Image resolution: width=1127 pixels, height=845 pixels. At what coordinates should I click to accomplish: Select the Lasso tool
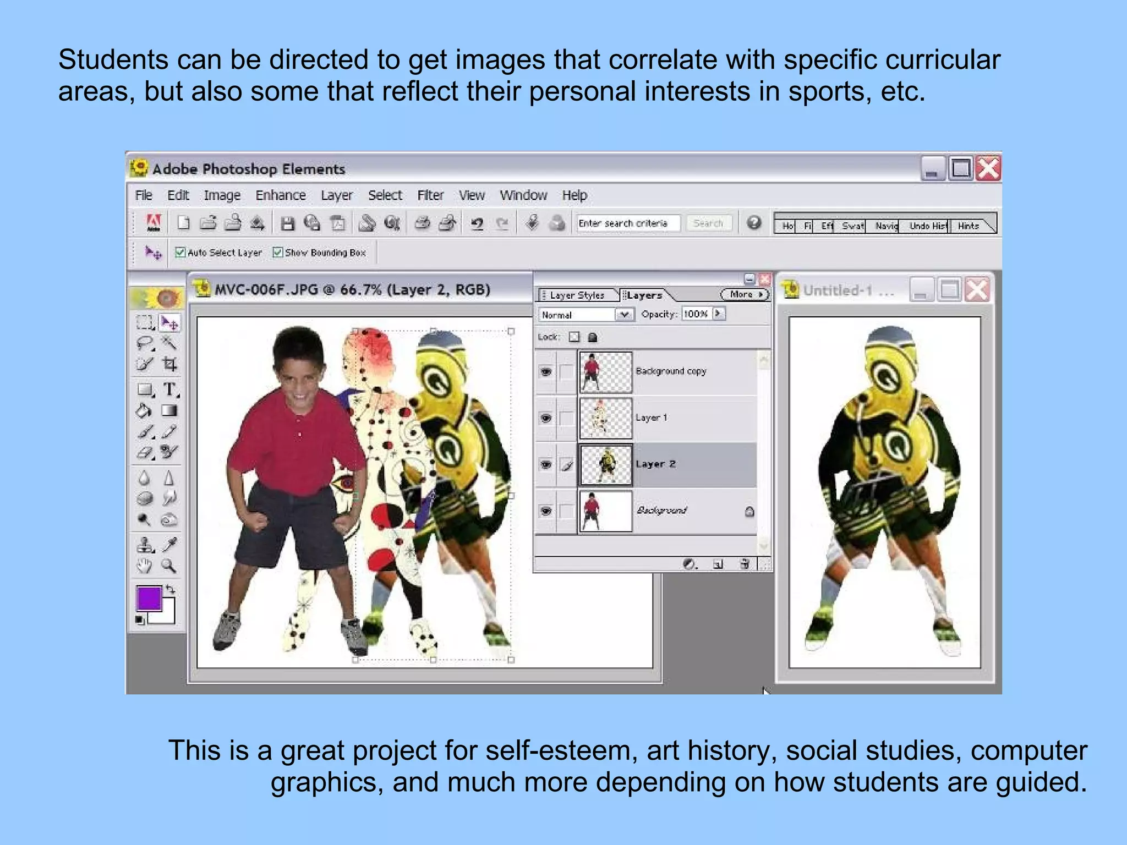pyautogui.click(x=145, y=343)
